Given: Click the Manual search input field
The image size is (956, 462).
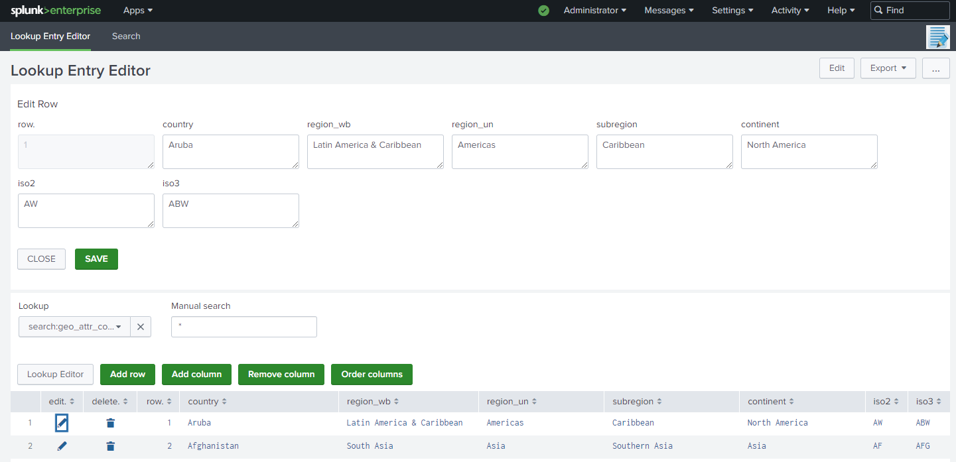Looking at the screenshot, I should point(244,327).
